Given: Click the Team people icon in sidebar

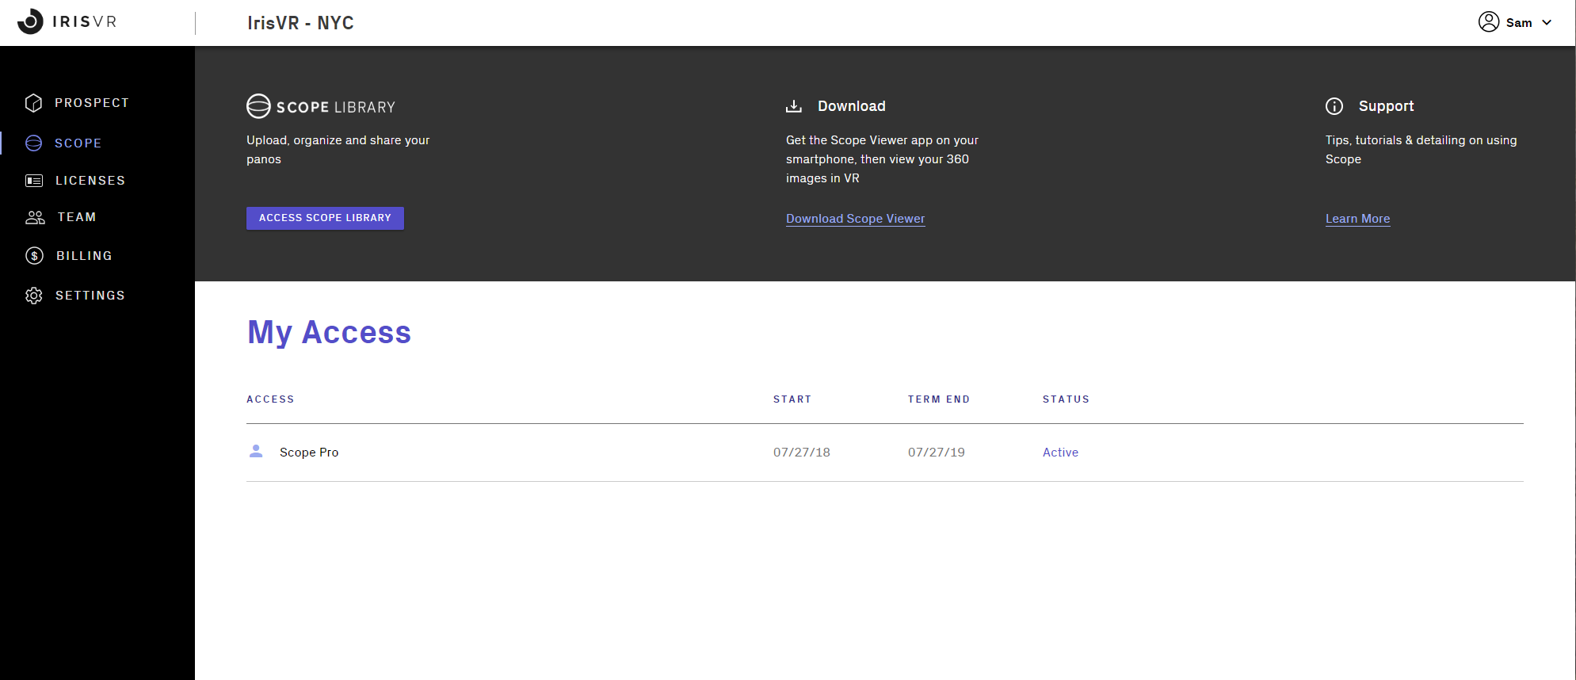Looking at the screenshot, I should tap(36, 217).
